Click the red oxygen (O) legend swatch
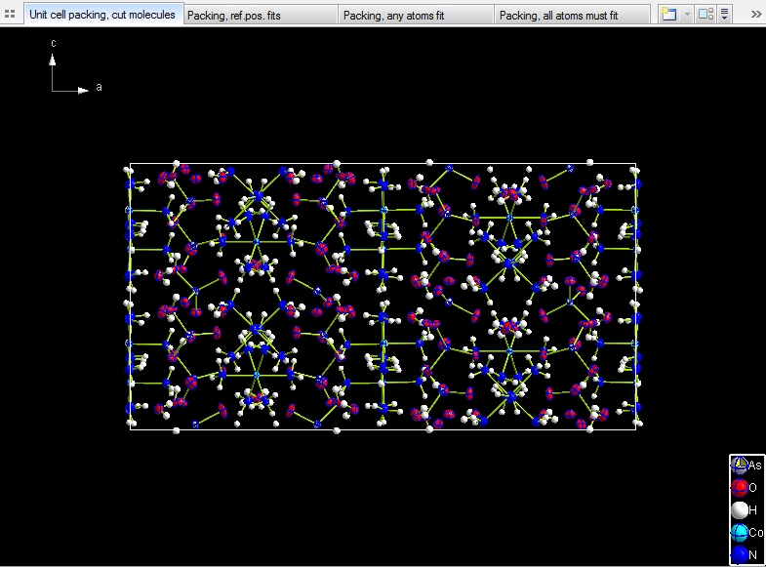The height and width of the screenshot is (567, 766). (740, 488)
